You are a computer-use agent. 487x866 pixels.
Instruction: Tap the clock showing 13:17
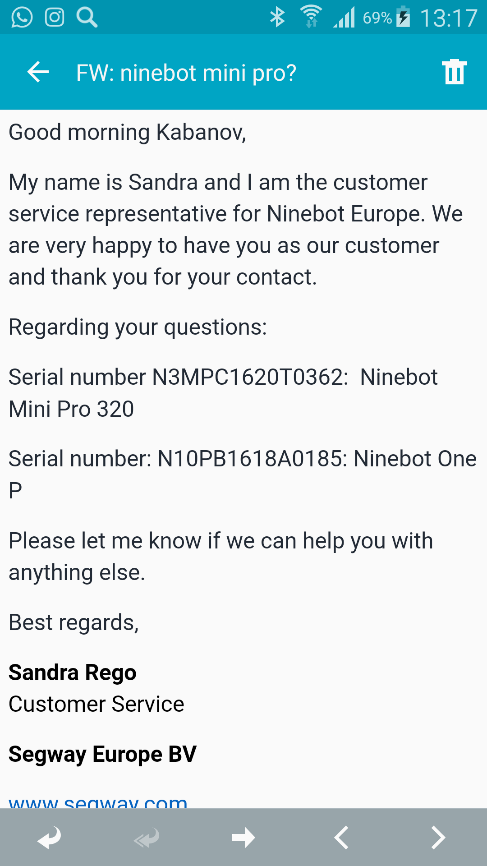pos(448,18)
